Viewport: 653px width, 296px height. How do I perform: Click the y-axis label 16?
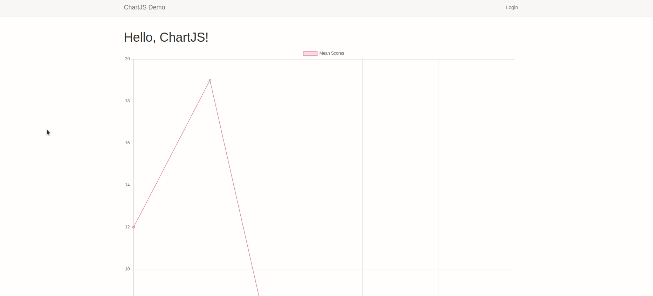pyautogui.click(x=128, y=143)
